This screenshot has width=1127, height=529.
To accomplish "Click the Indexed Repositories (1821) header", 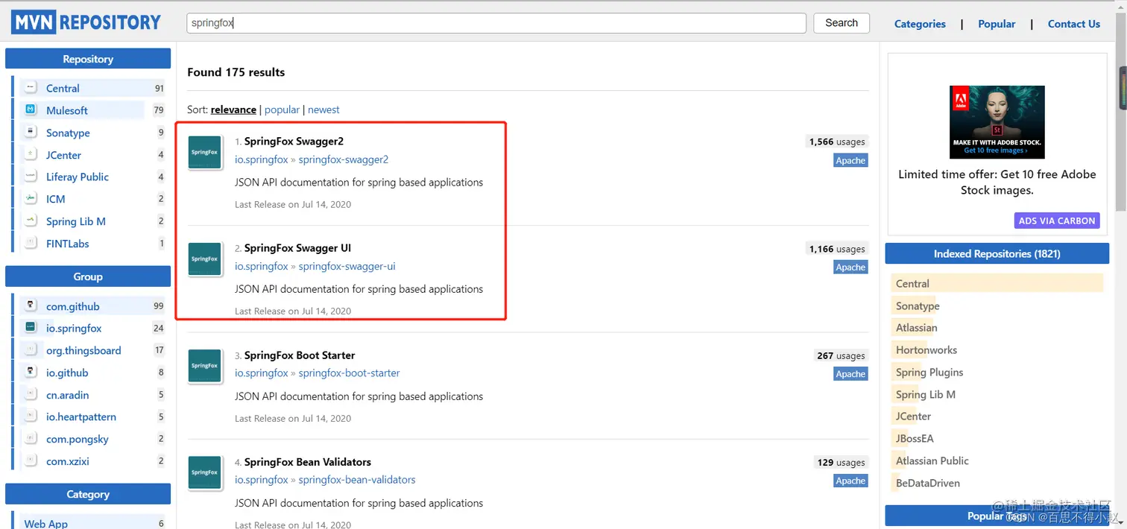I will (997, 254).
